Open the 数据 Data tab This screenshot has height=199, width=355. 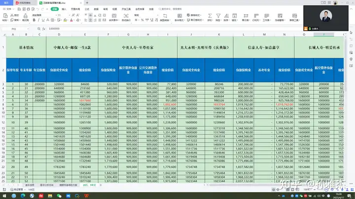click(x=96, y=9)
